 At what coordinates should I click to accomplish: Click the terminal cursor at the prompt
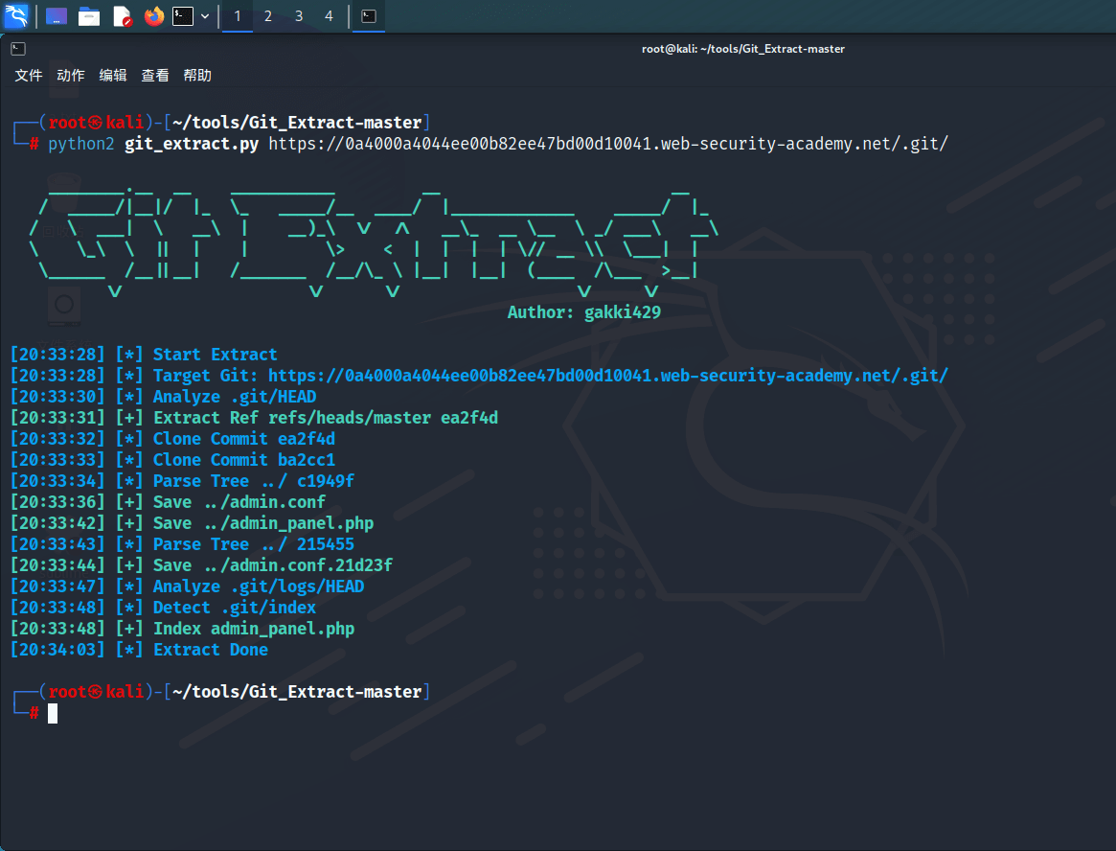click(x=53, y=713)
